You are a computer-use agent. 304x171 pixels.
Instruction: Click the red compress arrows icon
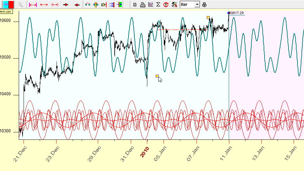coord(55,5)
